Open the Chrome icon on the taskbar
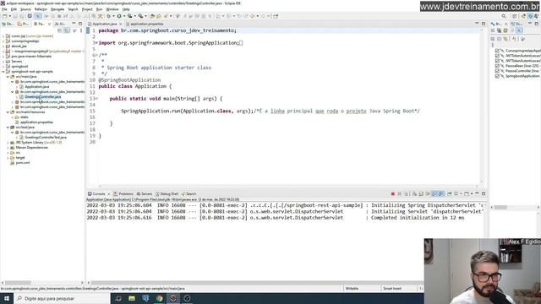Image resolution: width=541 pixels, height=304 pixels. point(159,298)
